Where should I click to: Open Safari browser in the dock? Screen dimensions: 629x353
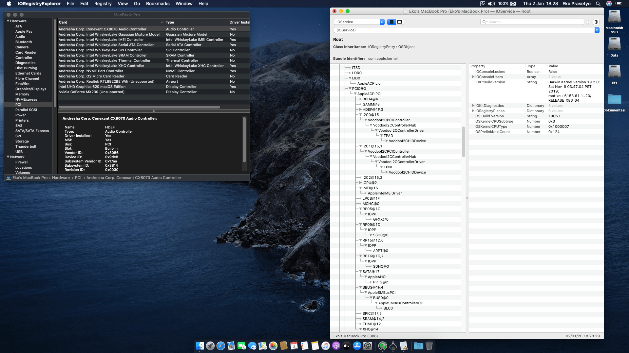221,345
